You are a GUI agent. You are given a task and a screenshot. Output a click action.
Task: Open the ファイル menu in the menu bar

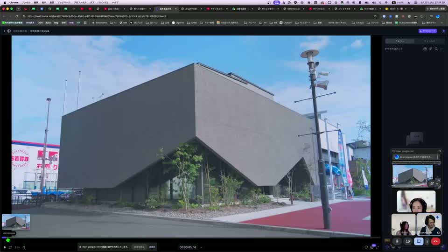pos(26,2)
